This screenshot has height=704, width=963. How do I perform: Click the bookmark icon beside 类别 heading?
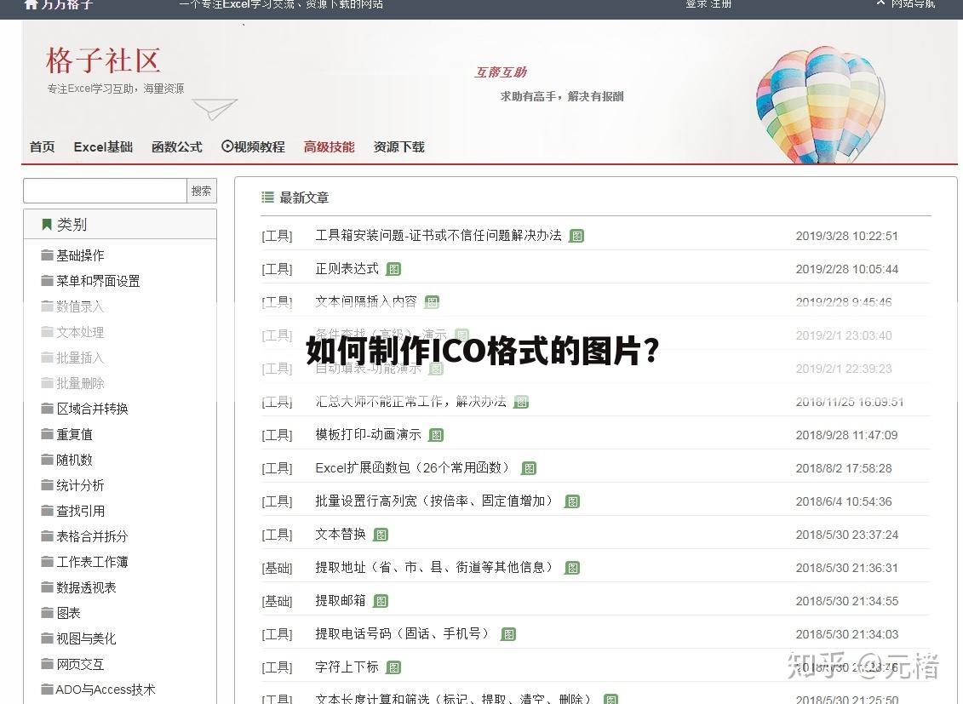click(47, 224)
